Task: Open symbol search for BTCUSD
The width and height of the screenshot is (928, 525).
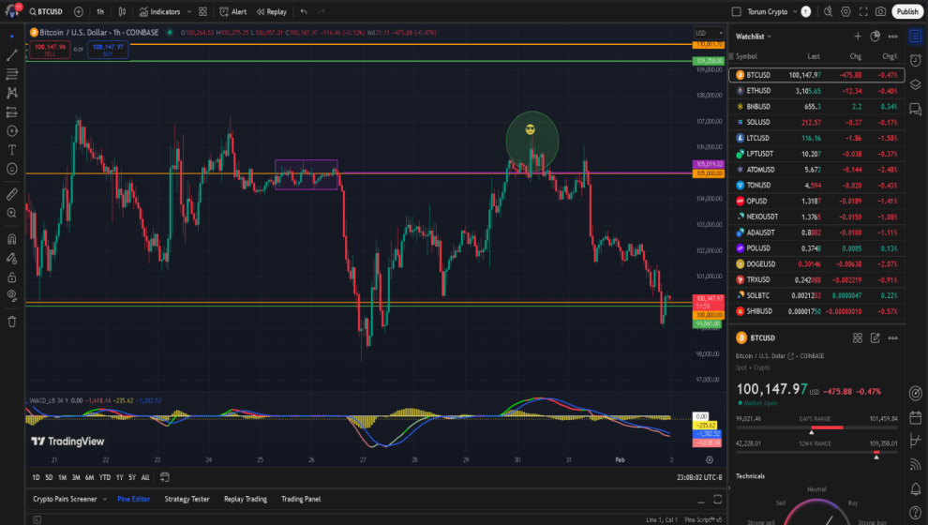Action: (x=46, y=11)
